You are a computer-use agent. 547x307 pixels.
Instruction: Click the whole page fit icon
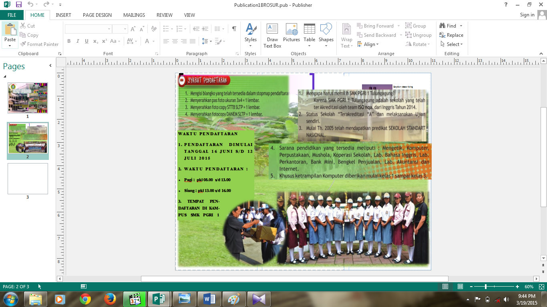(x=541, y=287)
